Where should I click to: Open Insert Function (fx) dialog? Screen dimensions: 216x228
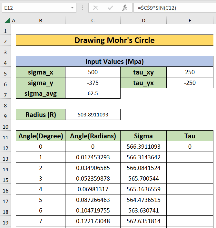click(124, 8)
